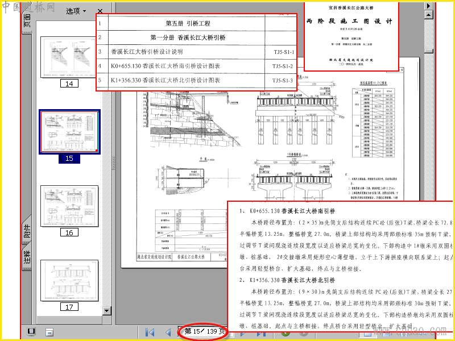Close the pages navigation panel with X
This screenshot has height=341, width=455.
100,11
